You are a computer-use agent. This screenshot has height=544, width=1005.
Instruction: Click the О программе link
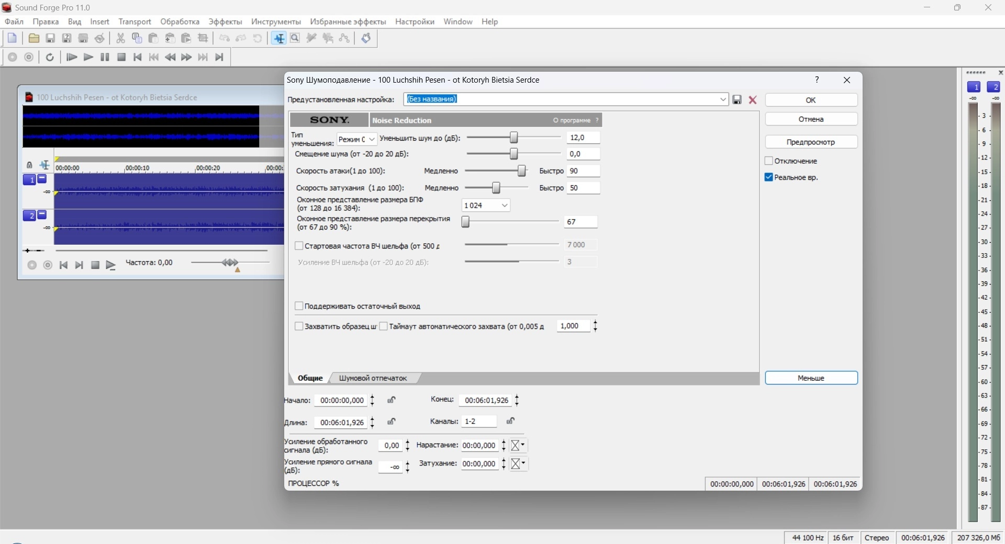(572, 120)
